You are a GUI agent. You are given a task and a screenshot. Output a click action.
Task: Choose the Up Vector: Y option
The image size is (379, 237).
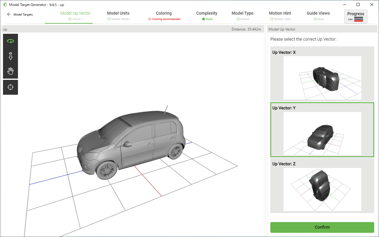point(322,134)
